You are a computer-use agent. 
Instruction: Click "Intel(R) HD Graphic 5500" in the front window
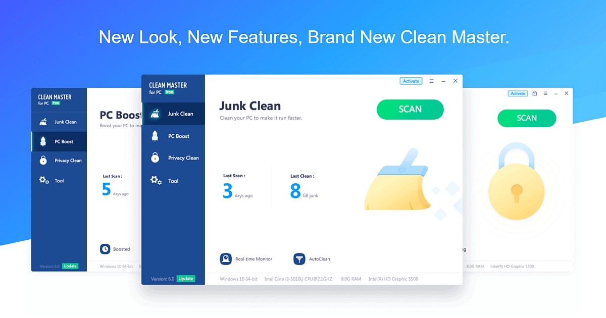pyautogui.click(x=393, y=279)
